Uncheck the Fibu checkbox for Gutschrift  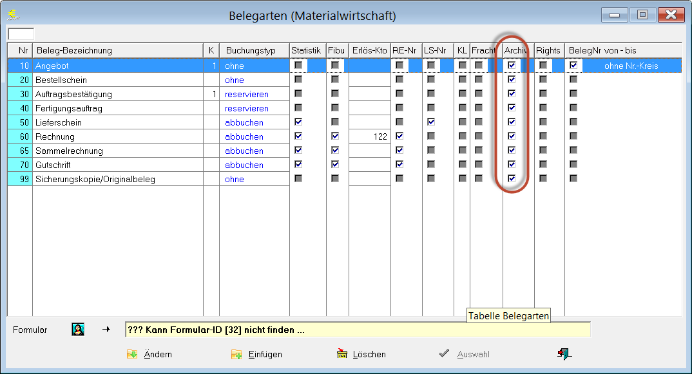[x=334, y=164]
